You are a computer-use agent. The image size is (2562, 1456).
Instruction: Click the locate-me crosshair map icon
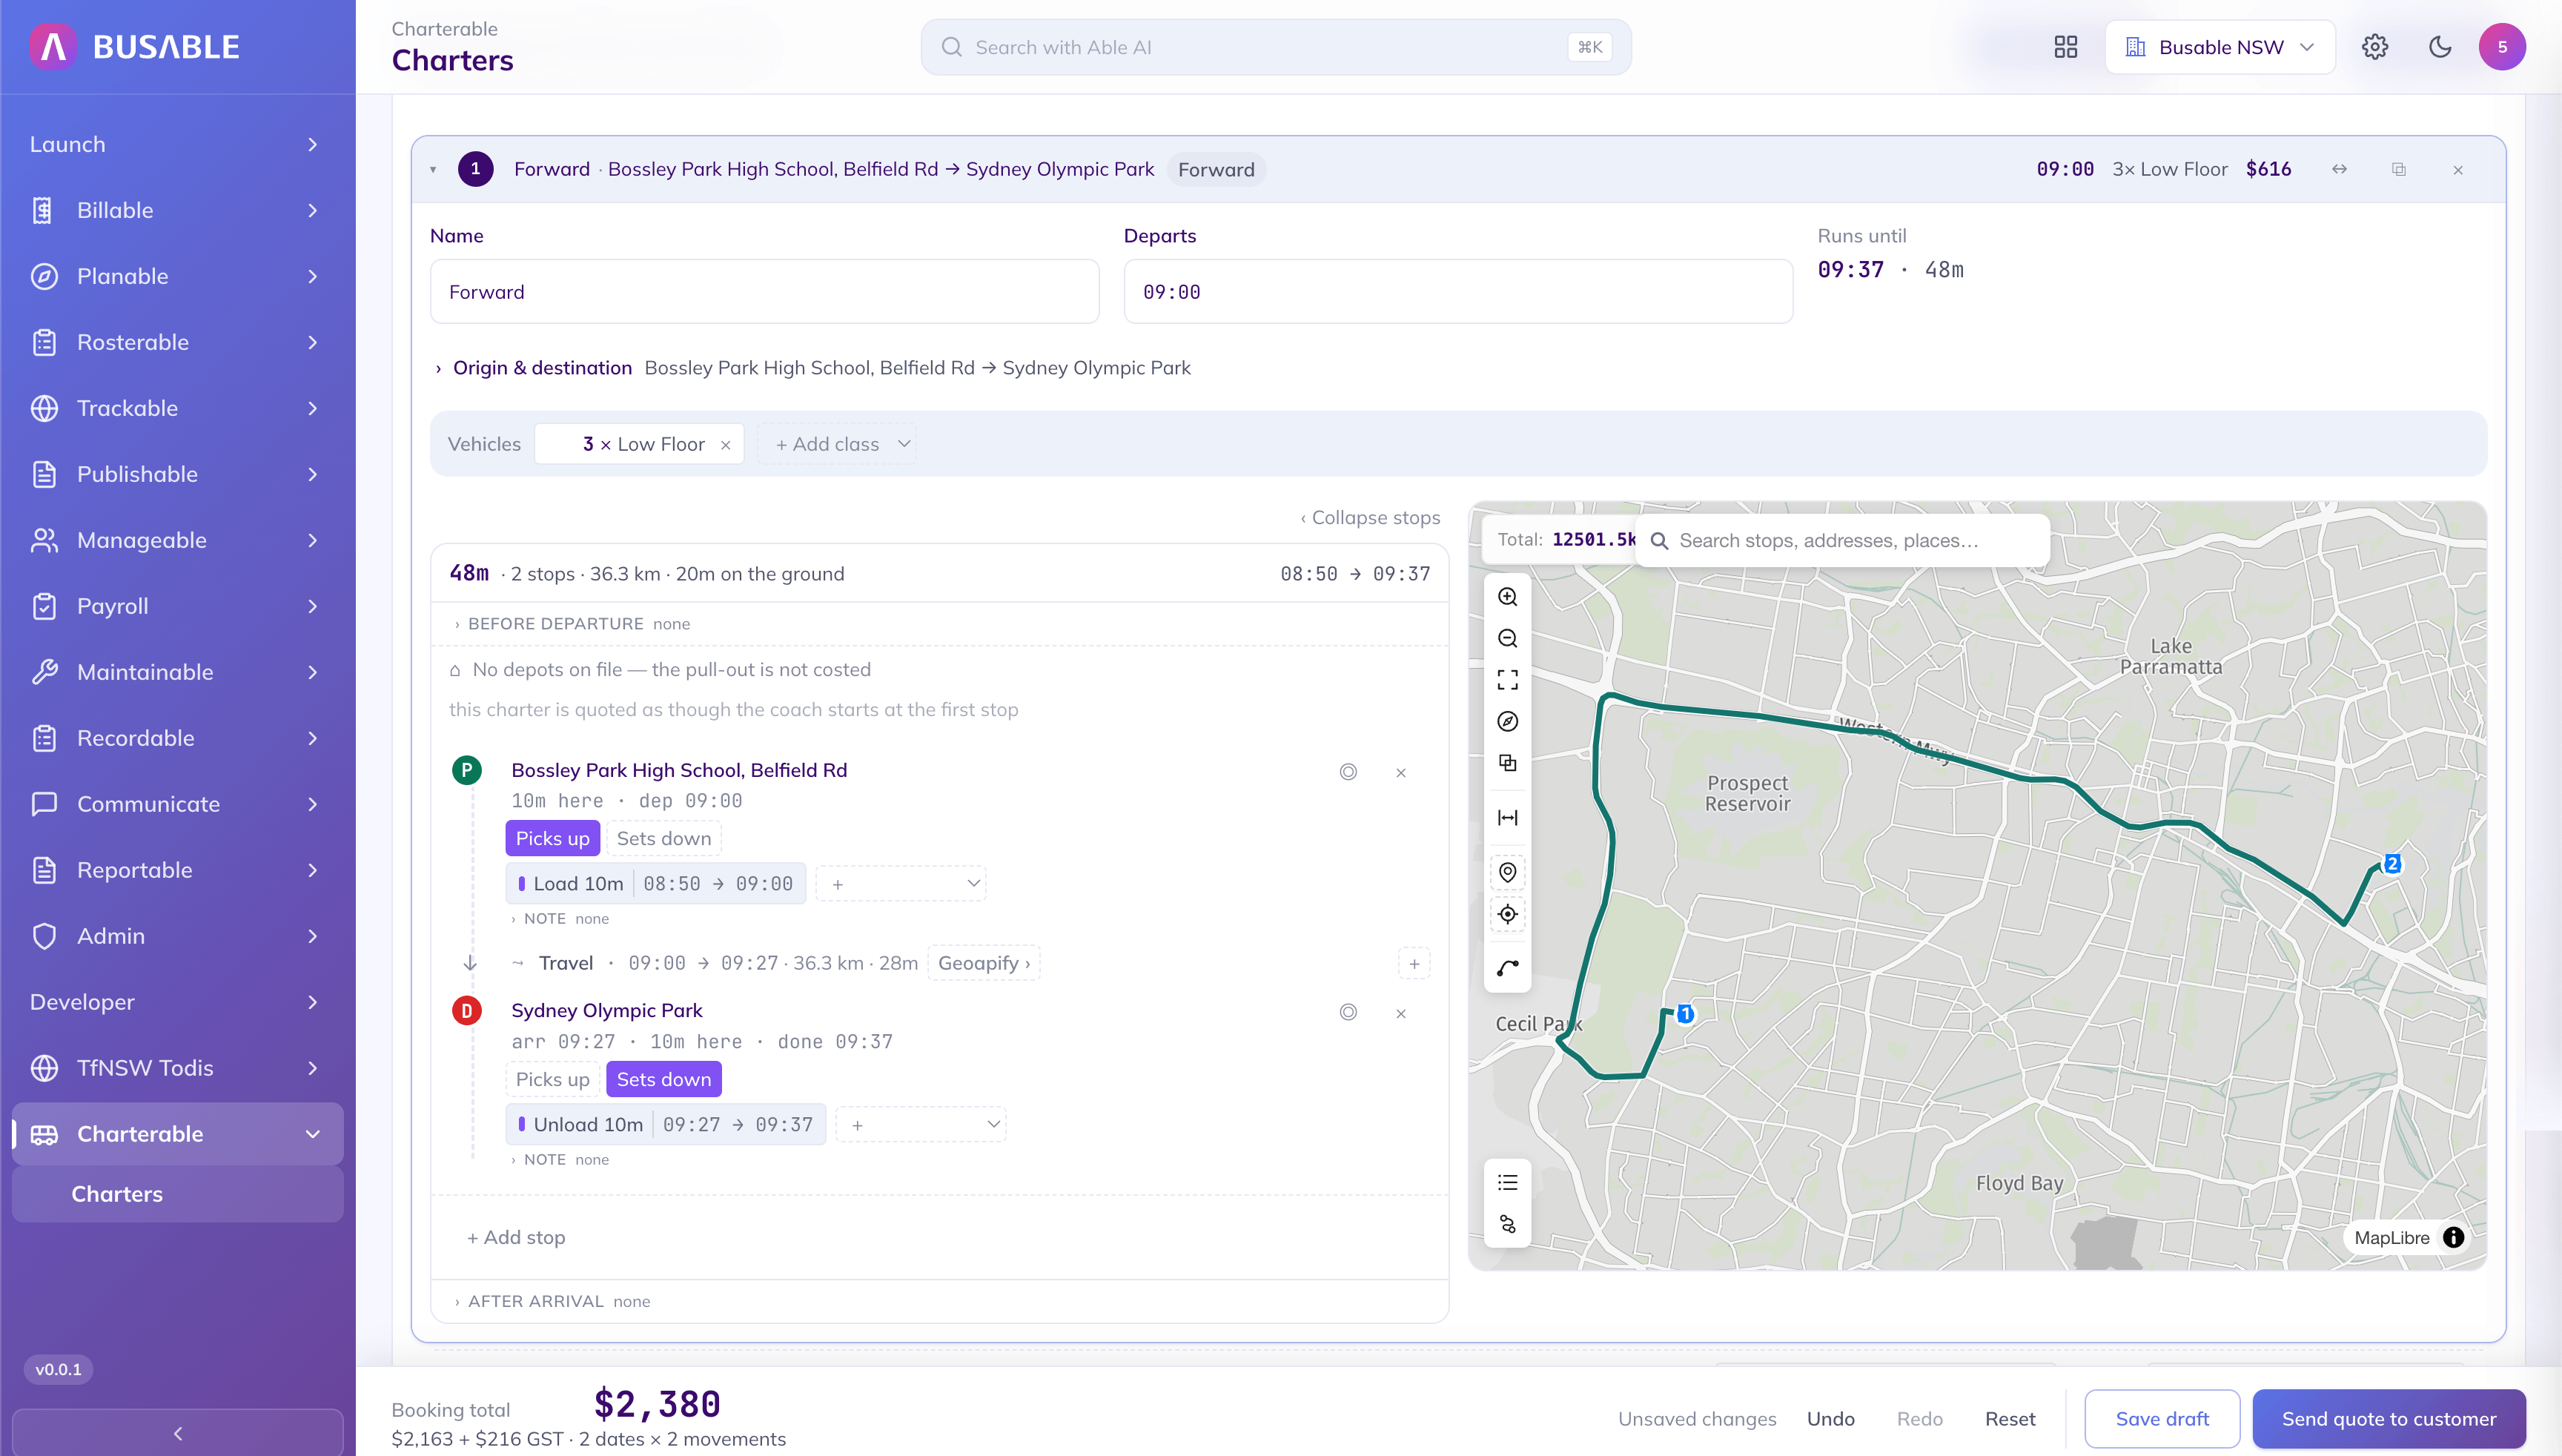(x=1507, y=914)
